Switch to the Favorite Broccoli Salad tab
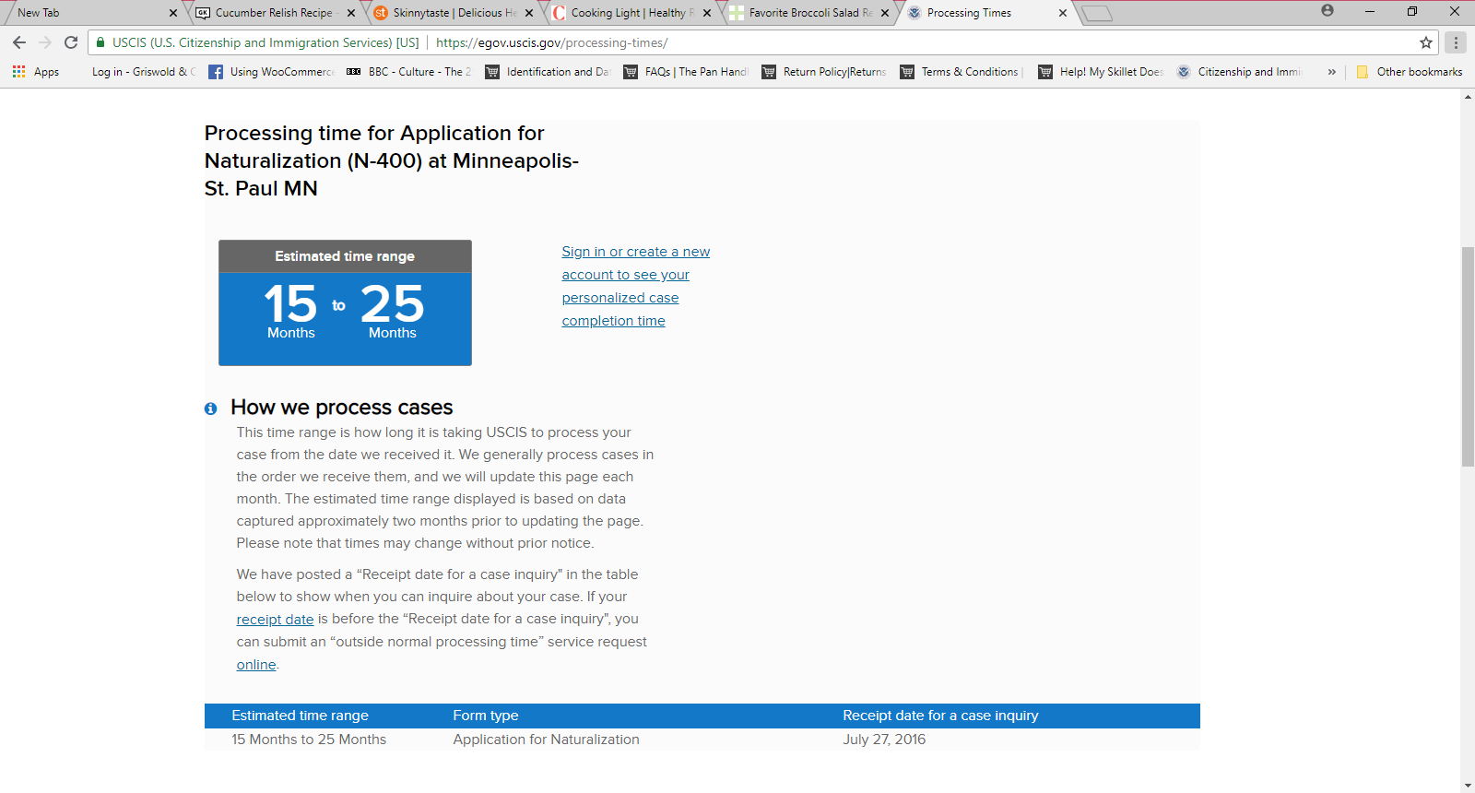This screenshot has width=1475, height=793. pos(807,13)
